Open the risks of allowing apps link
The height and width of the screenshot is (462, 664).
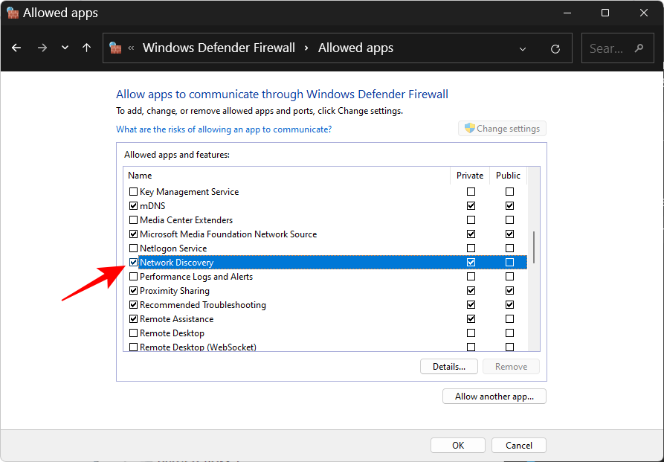click(x=223, y=129)
